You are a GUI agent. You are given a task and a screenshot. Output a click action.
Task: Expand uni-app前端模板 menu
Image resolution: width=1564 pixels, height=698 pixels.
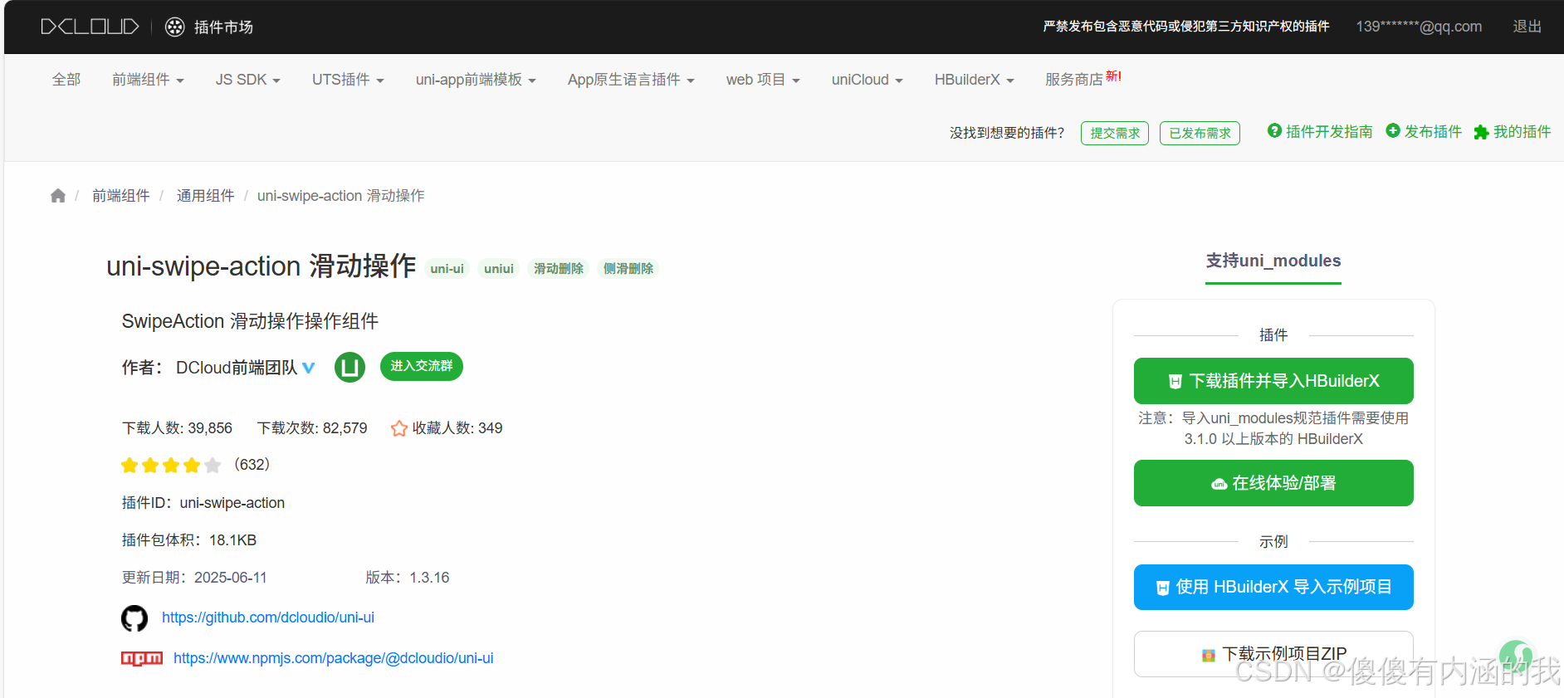click(476, 80)
